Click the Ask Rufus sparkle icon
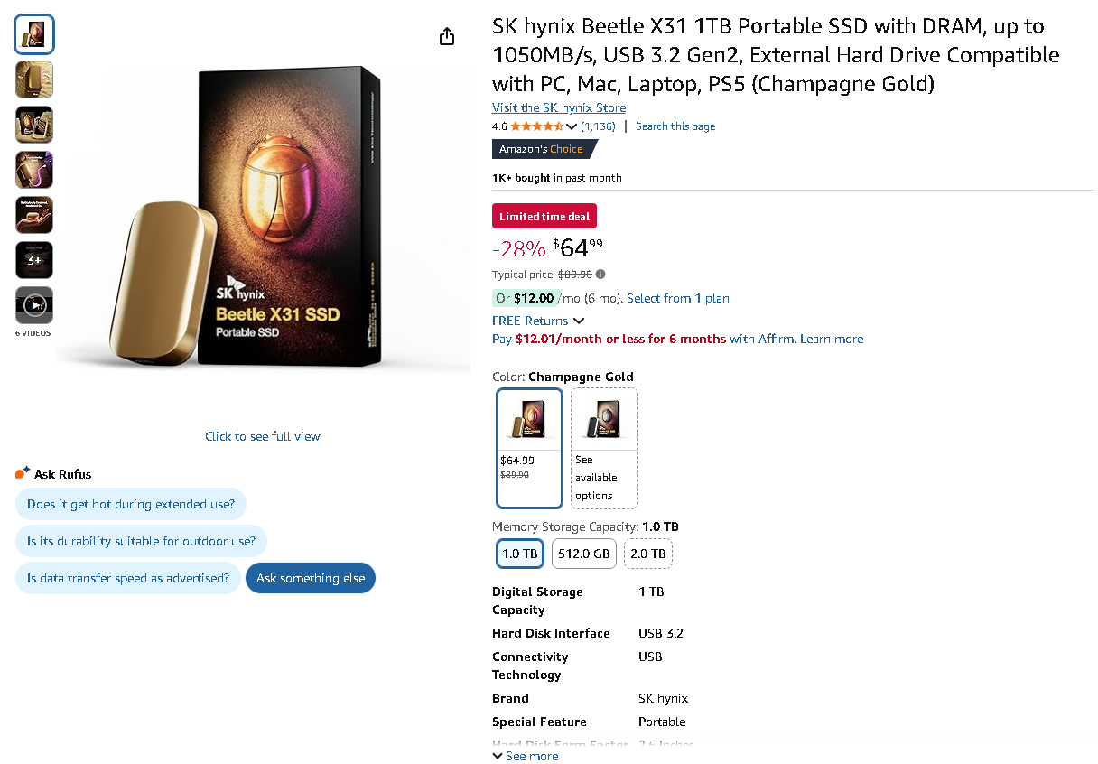1098x764 pixels. 23,473
